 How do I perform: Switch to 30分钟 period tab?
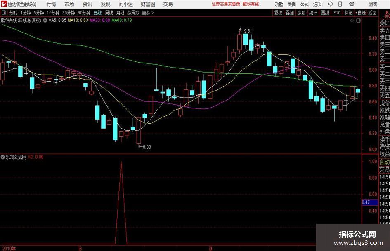click(x=69, y=13)
